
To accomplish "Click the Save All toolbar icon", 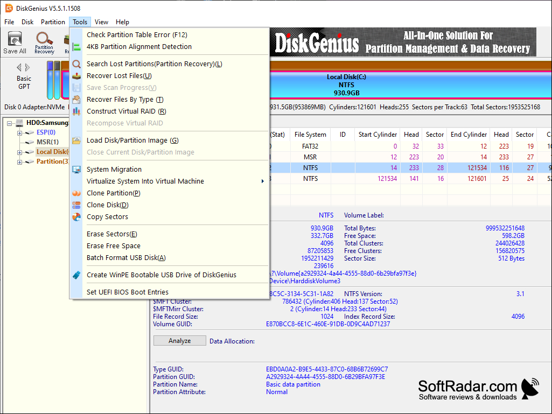I will pos(15,42).
